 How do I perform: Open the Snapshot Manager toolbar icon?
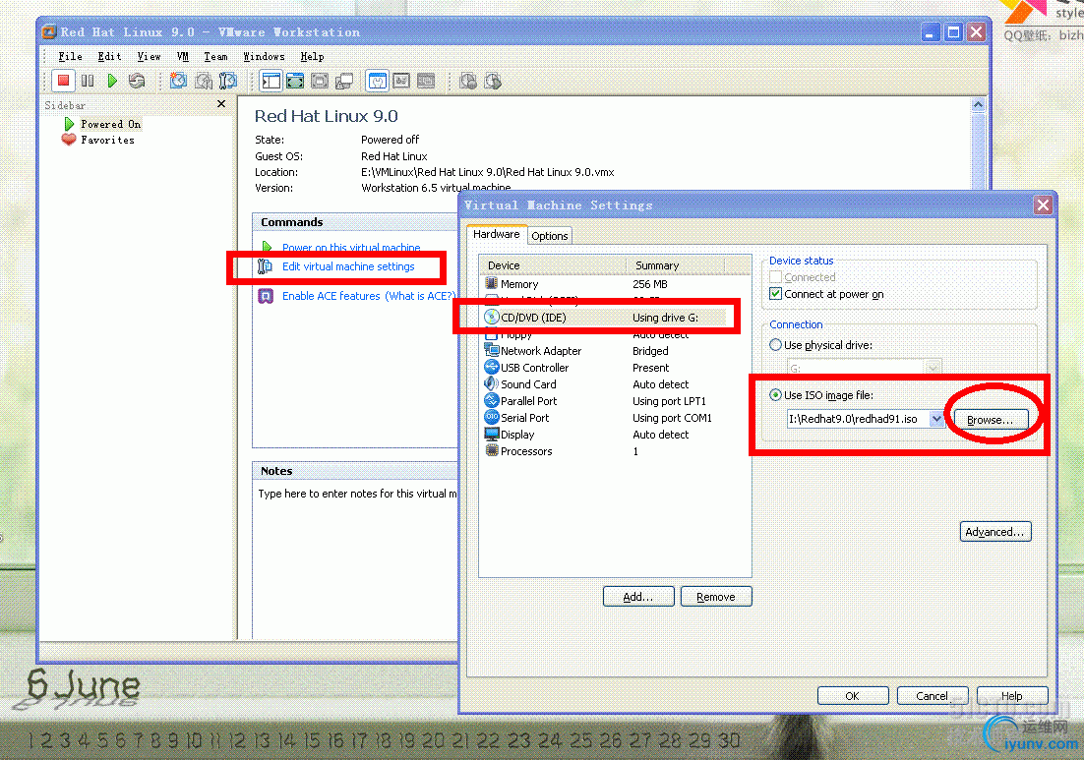(227, 81)
